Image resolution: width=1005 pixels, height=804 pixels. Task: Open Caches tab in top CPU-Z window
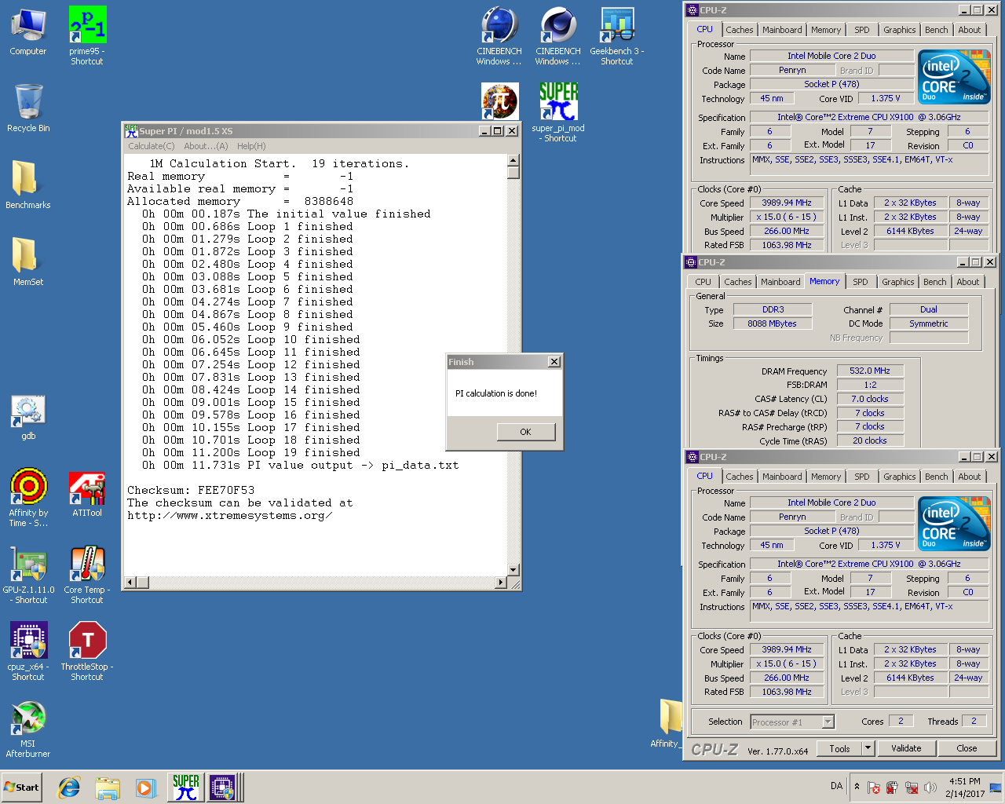[739, 30]
